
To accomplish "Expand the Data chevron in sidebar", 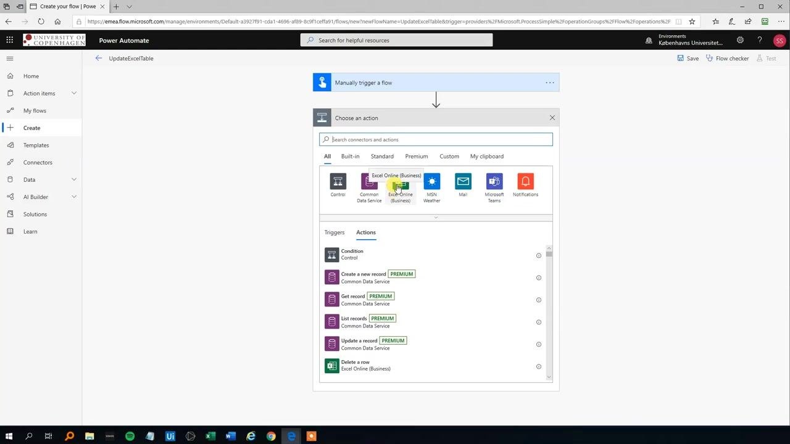I will coord(74,179).
